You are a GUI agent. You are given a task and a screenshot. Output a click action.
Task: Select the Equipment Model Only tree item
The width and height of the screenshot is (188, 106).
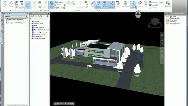(17, 23)
